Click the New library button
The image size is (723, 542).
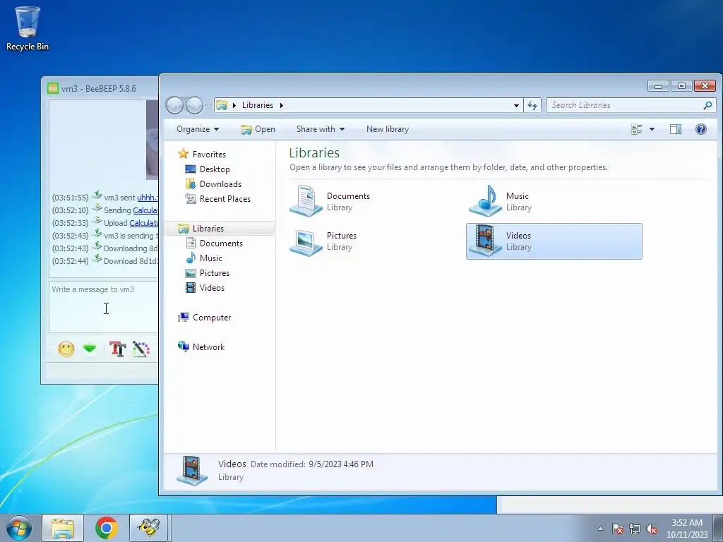coord(388,129)
